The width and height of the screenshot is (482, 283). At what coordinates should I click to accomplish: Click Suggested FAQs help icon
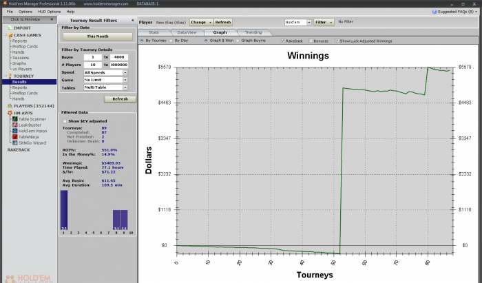click(434, 12)
